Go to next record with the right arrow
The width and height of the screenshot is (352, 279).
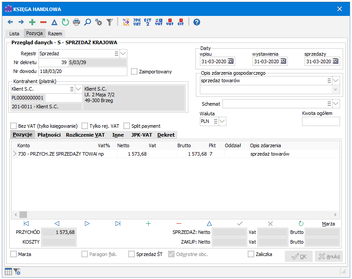pos(21,22)
